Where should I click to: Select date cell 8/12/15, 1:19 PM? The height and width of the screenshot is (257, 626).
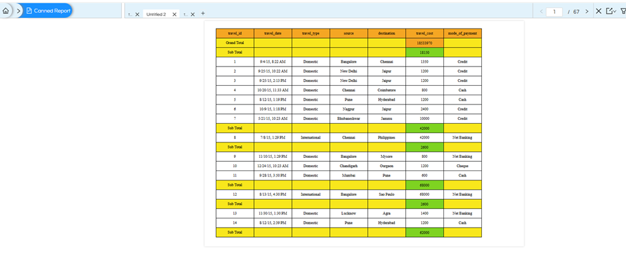pos(273,100)
